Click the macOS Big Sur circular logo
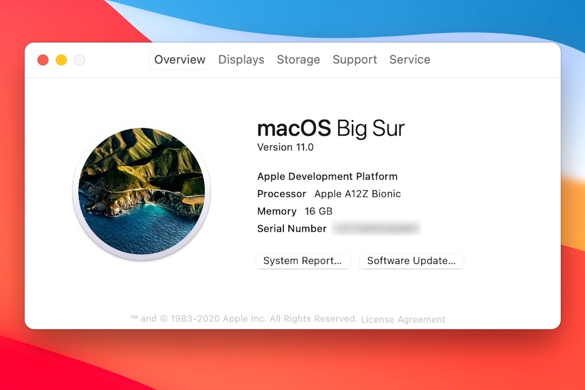 (x=141, y=191)
